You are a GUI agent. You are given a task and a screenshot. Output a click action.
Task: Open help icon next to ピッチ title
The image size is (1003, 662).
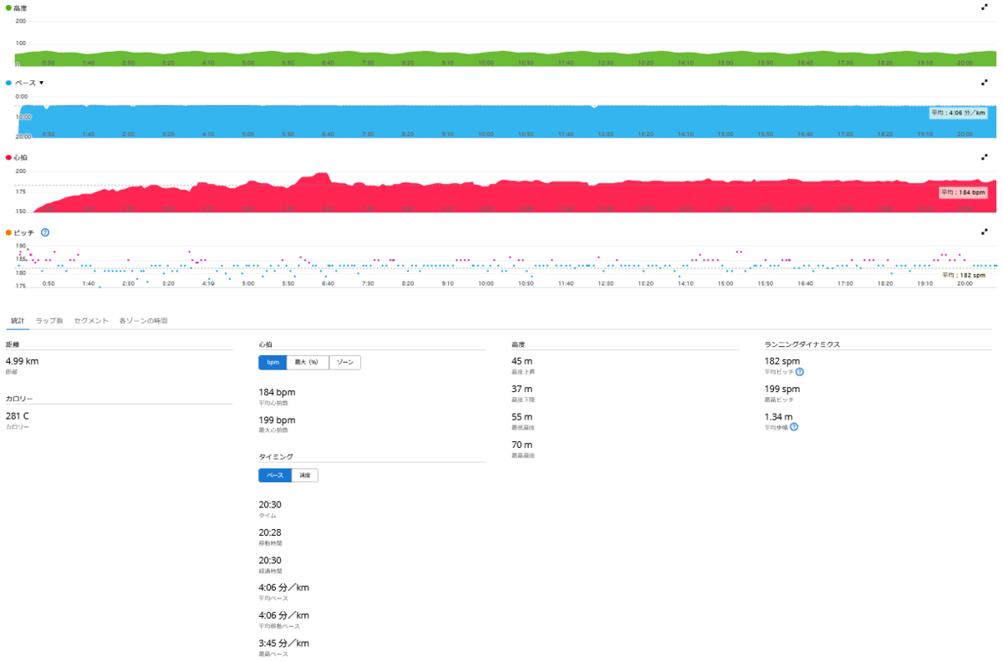pos(45,232)
